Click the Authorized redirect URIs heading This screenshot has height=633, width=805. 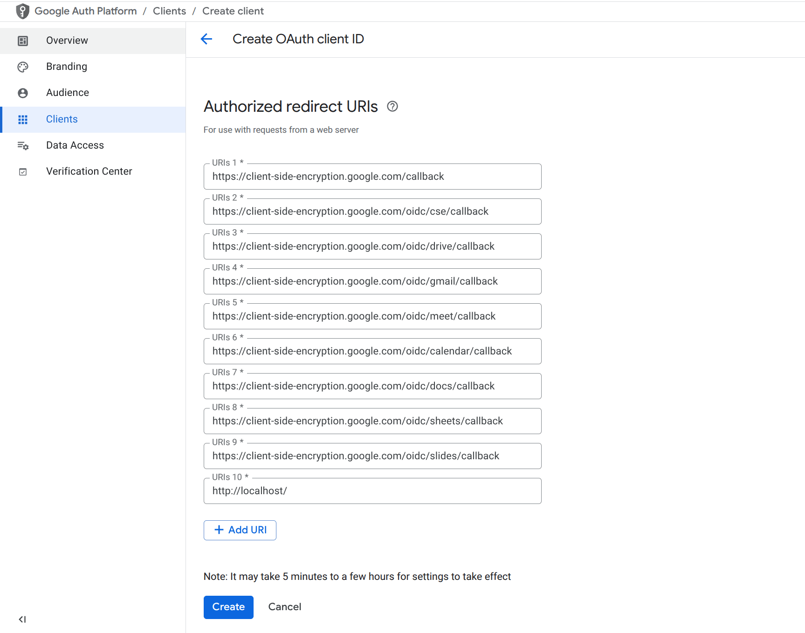tap(291, 107)
